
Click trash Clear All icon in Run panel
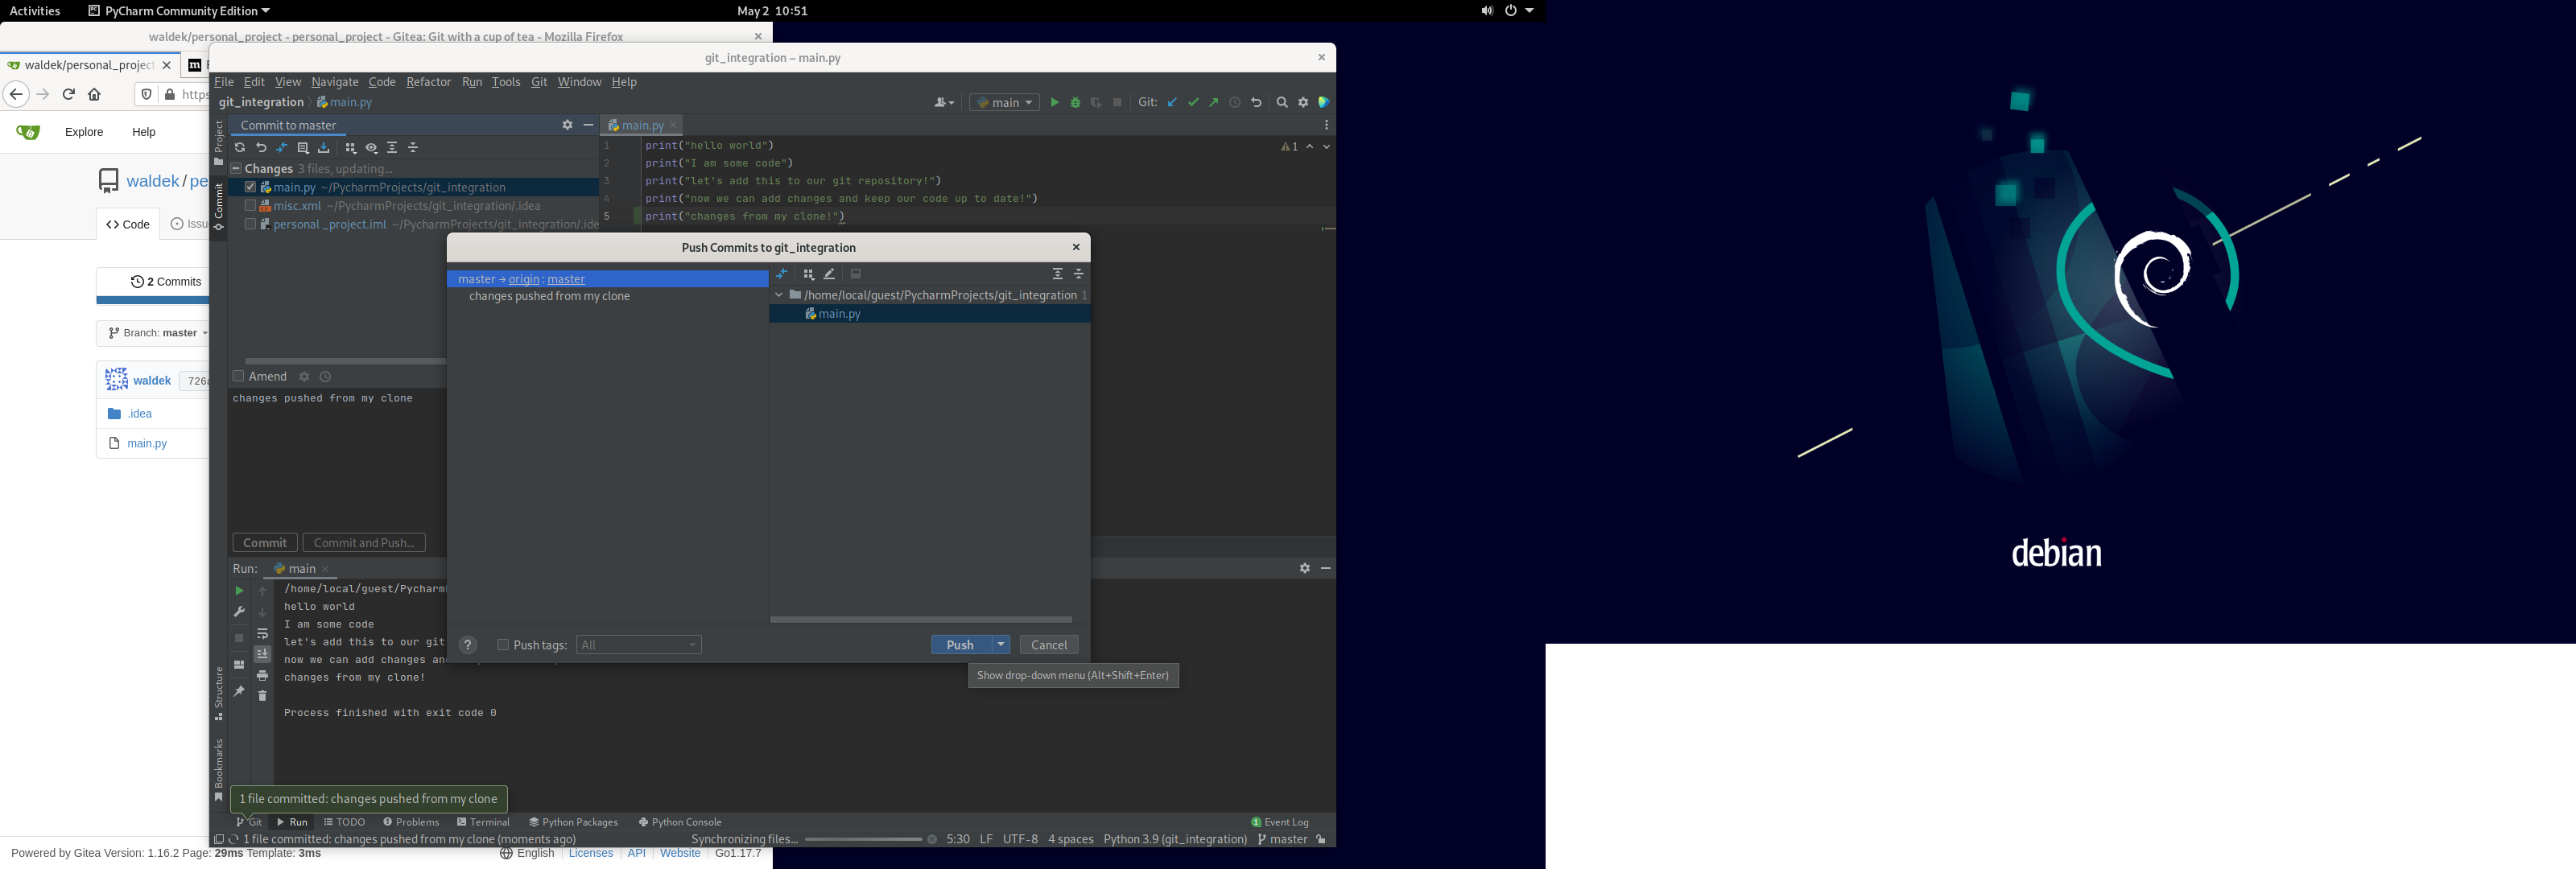click(263, 696)
